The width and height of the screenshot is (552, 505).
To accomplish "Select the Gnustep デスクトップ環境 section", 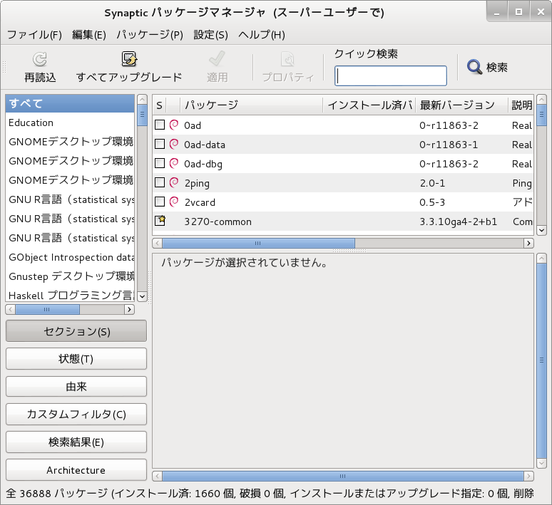I will coord(70,276).
